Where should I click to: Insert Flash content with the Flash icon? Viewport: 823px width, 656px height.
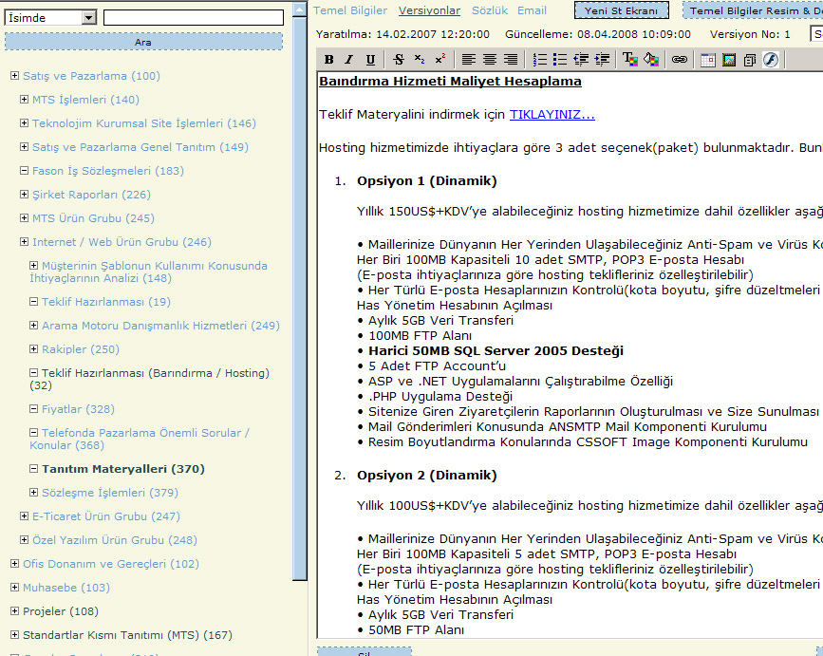pyautogui.click(x=771, y=60)
